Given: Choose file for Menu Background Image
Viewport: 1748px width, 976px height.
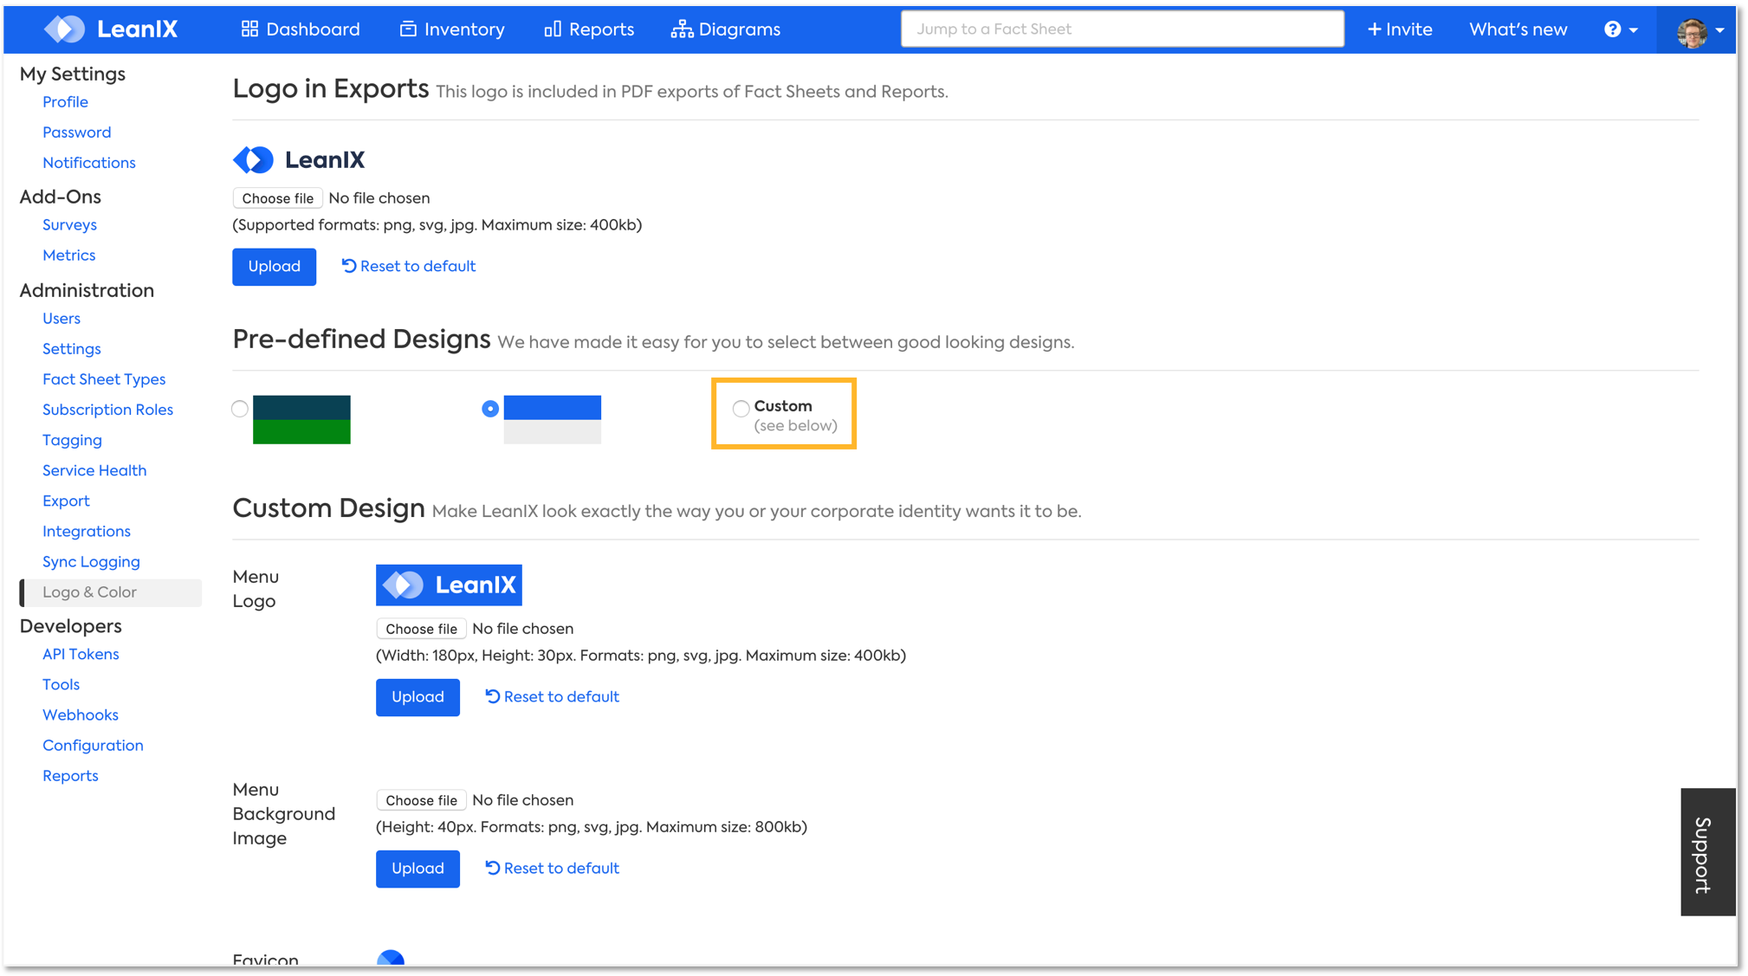Looking at the screenshot, I should (x=421, y=800).
